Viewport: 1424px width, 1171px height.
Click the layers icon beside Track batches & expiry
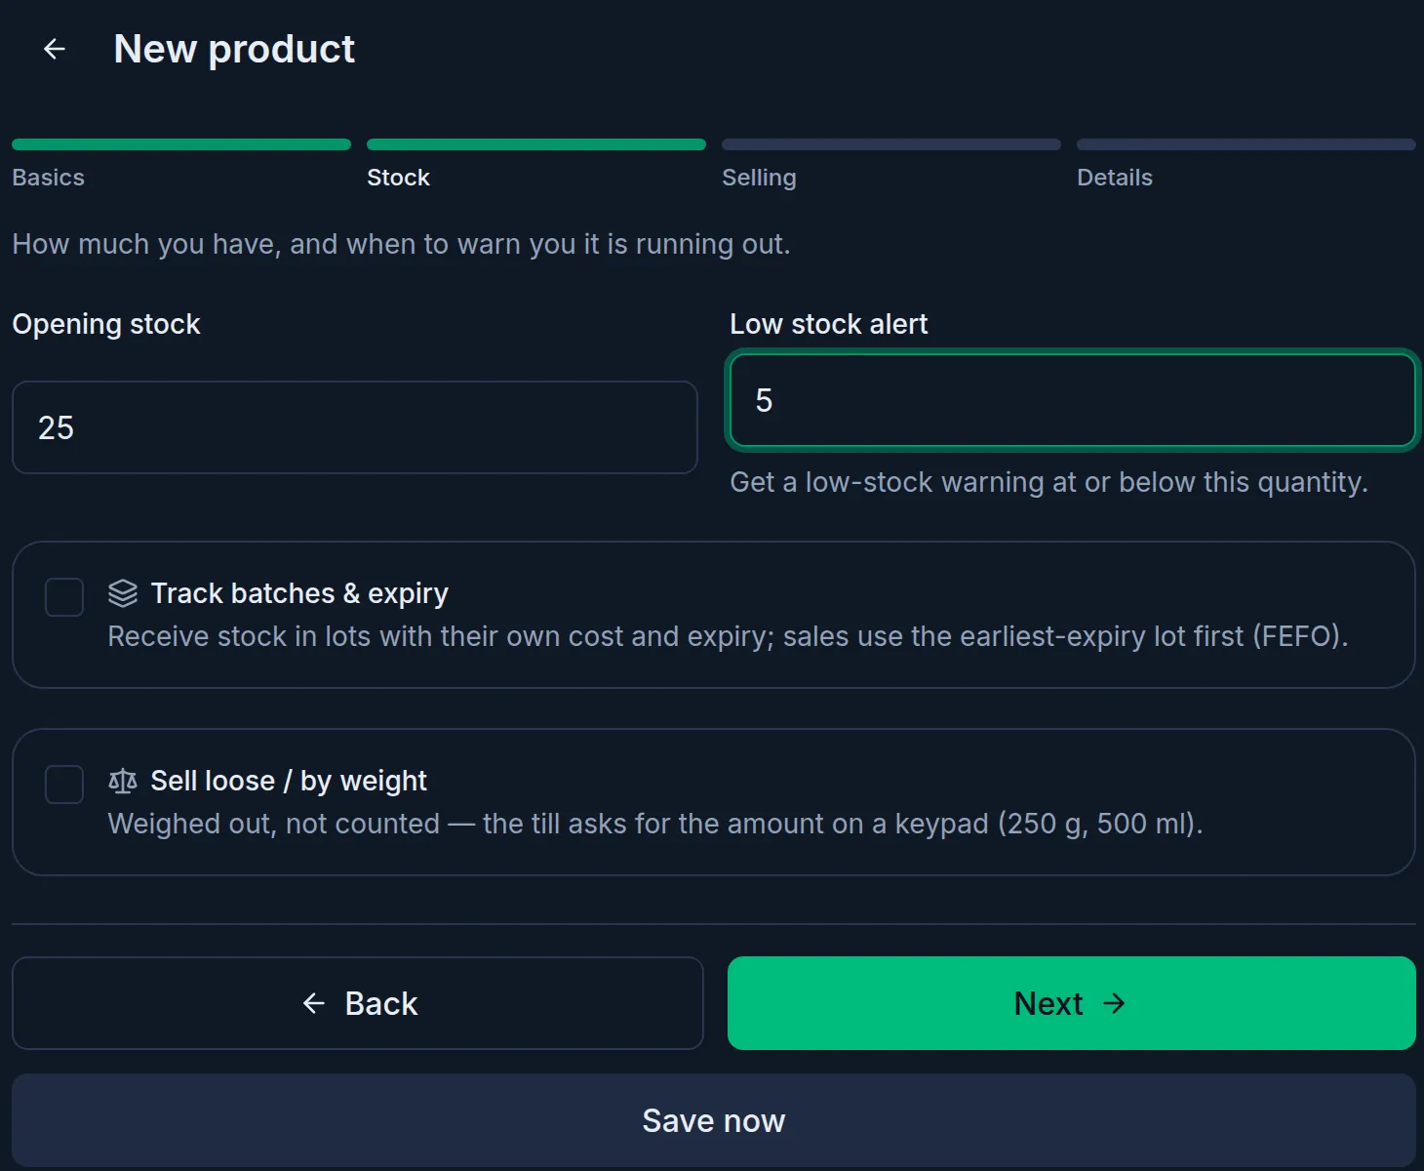pos(123,593)
